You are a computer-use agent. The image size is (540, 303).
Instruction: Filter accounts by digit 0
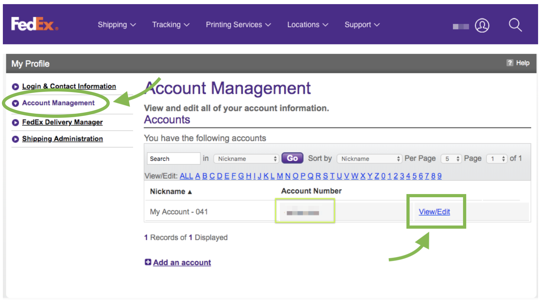point(383,176)
